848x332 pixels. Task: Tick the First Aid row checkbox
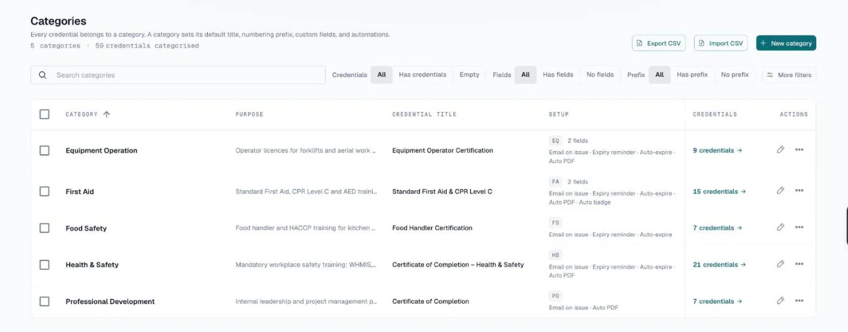(x=44, y=191)
